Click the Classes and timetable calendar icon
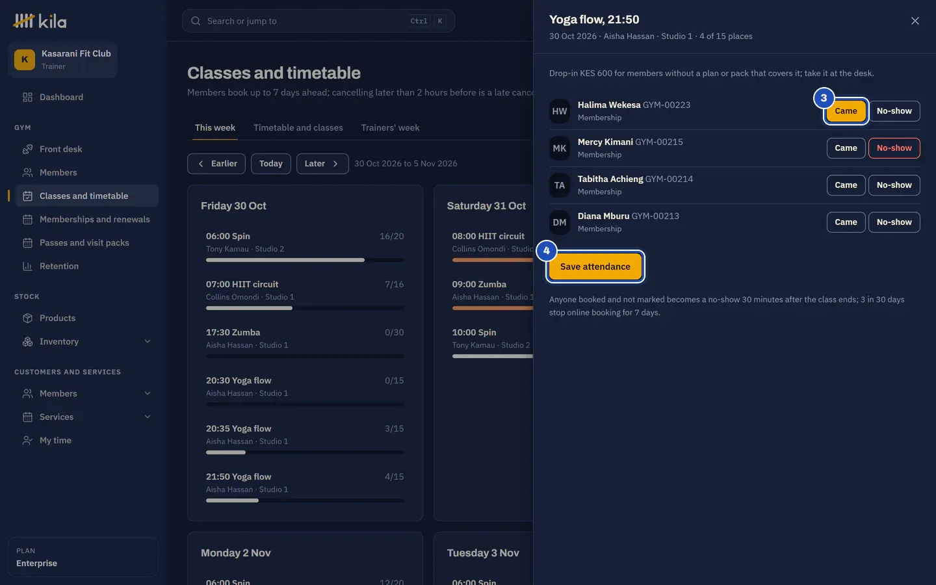 (x=27, y=196)
